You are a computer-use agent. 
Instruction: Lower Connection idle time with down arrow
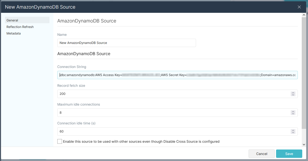tap(293, 133)
